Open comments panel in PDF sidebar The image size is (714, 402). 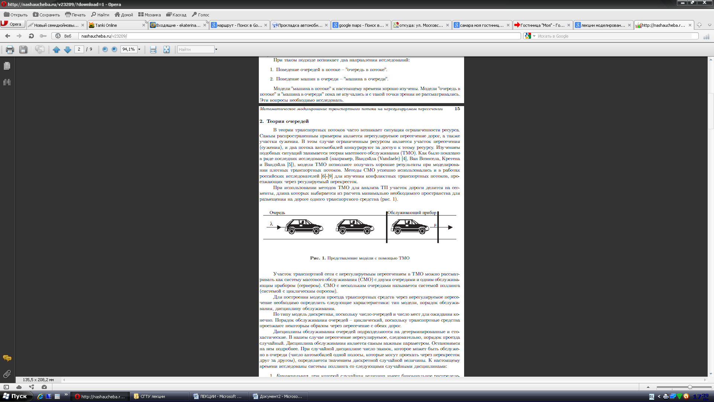(7, 358)
